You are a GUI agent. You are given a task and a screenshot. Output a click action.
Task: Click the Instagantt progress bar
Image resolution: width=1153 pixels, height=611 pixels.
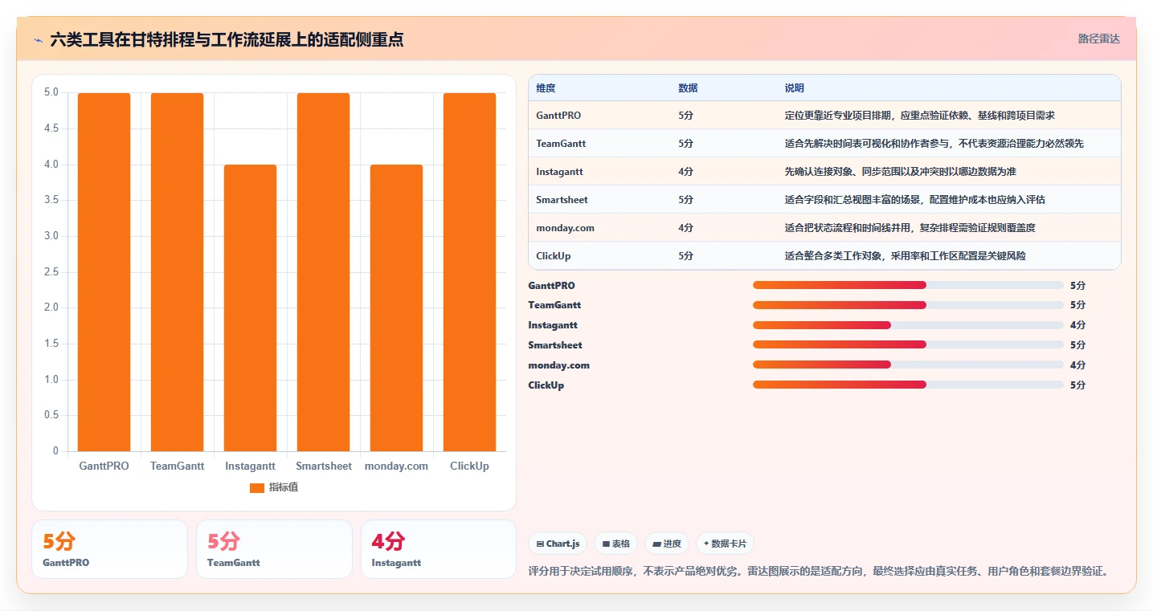[908, 325]
